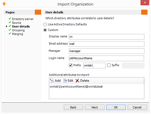Click the red Delete X icon

point(77,81)
